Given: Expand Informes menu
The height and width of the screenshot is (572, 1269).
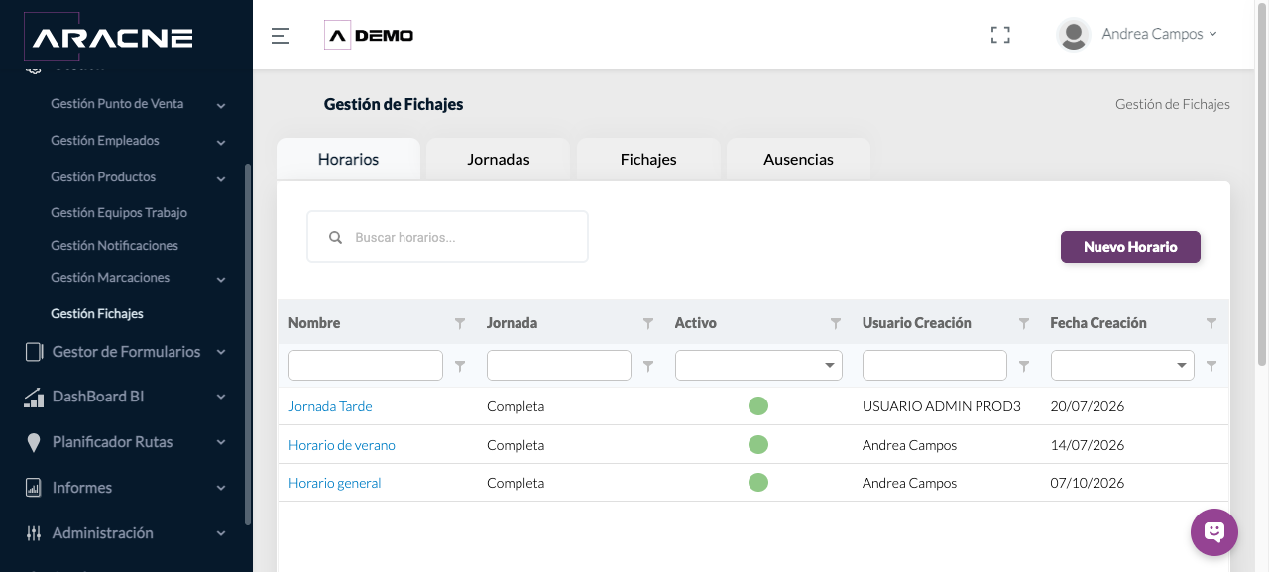Looking at the screenshot, I should pyautogui.click(x=221, y=488).
